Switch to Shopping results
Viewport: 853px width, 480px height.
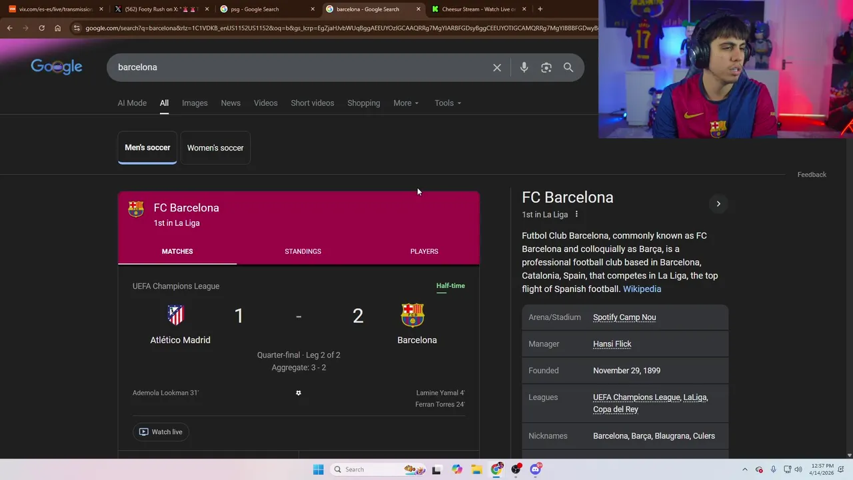[x=363, y=103]
